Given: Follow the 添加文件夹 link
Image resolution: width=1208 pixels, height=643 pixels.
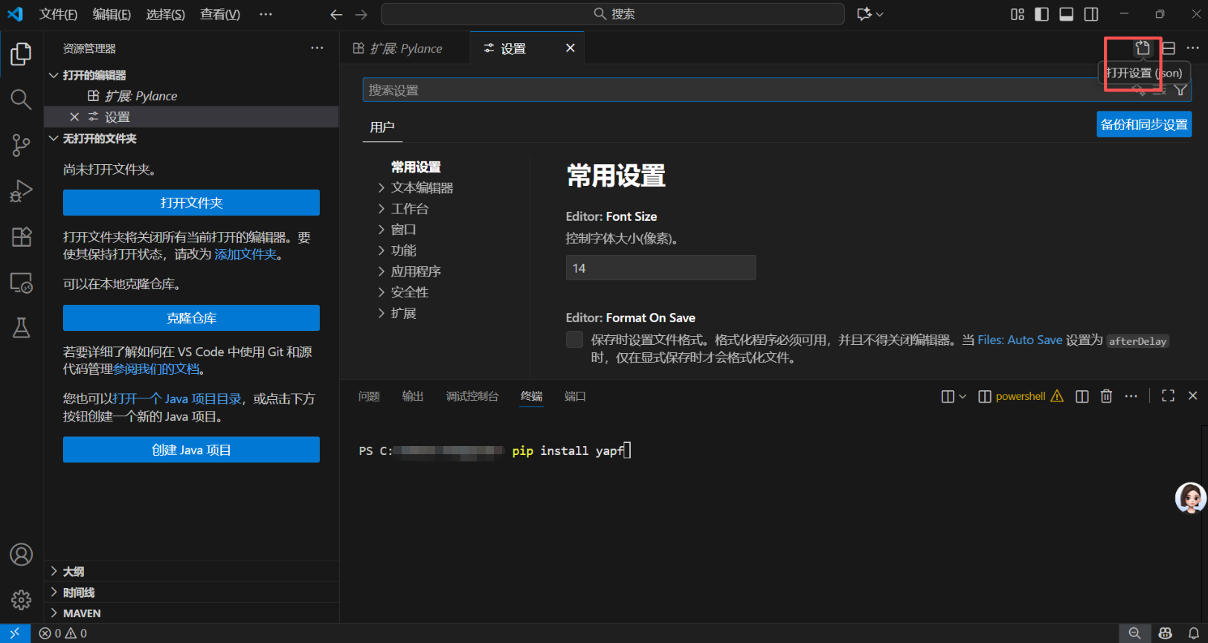Looking at the screenshot, I should [x=245, y=254].
